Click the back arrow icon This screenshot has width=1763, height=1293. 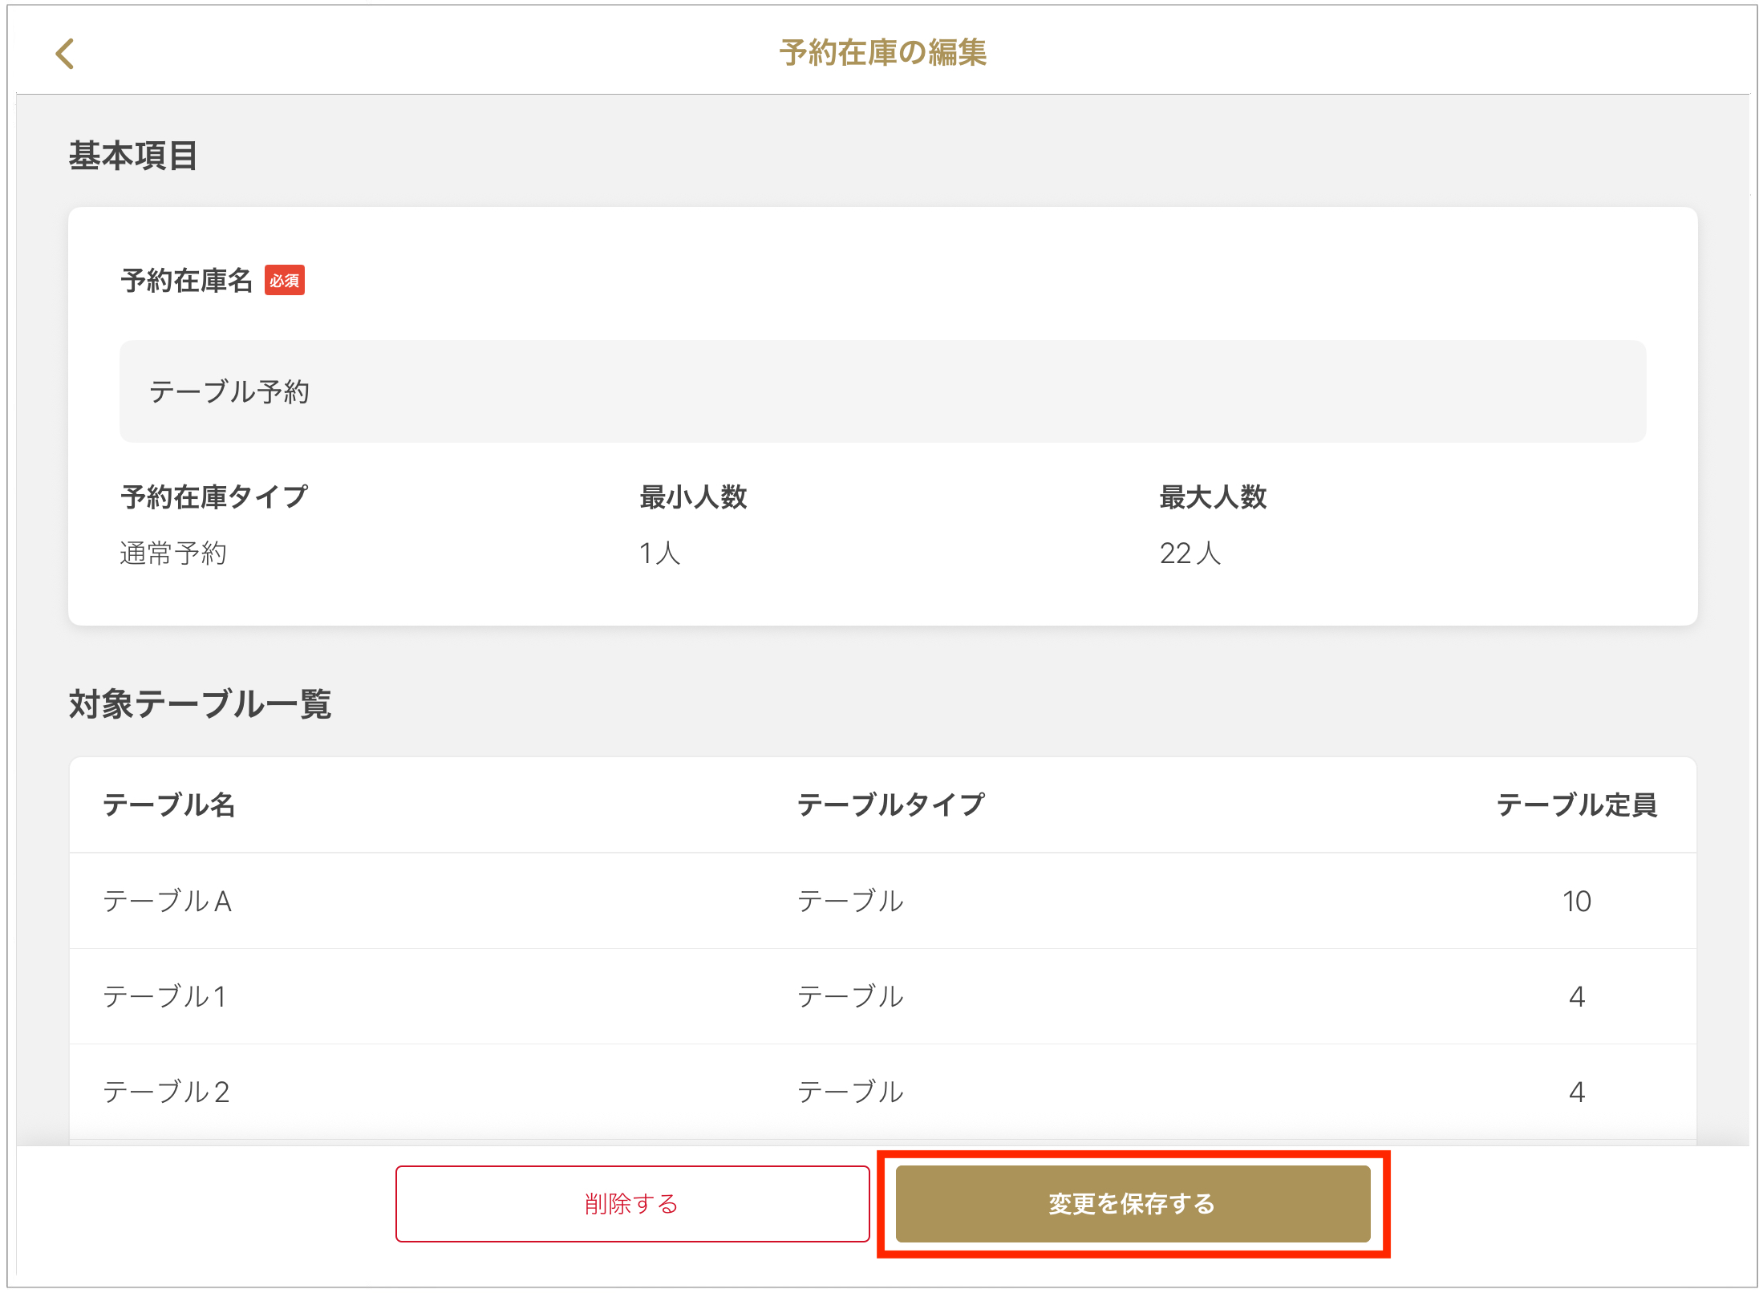point(65,54)
